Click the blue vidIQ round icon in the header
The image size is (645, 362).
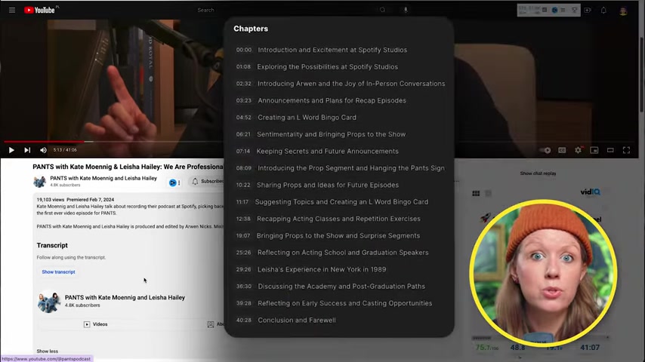coord(554,10)
